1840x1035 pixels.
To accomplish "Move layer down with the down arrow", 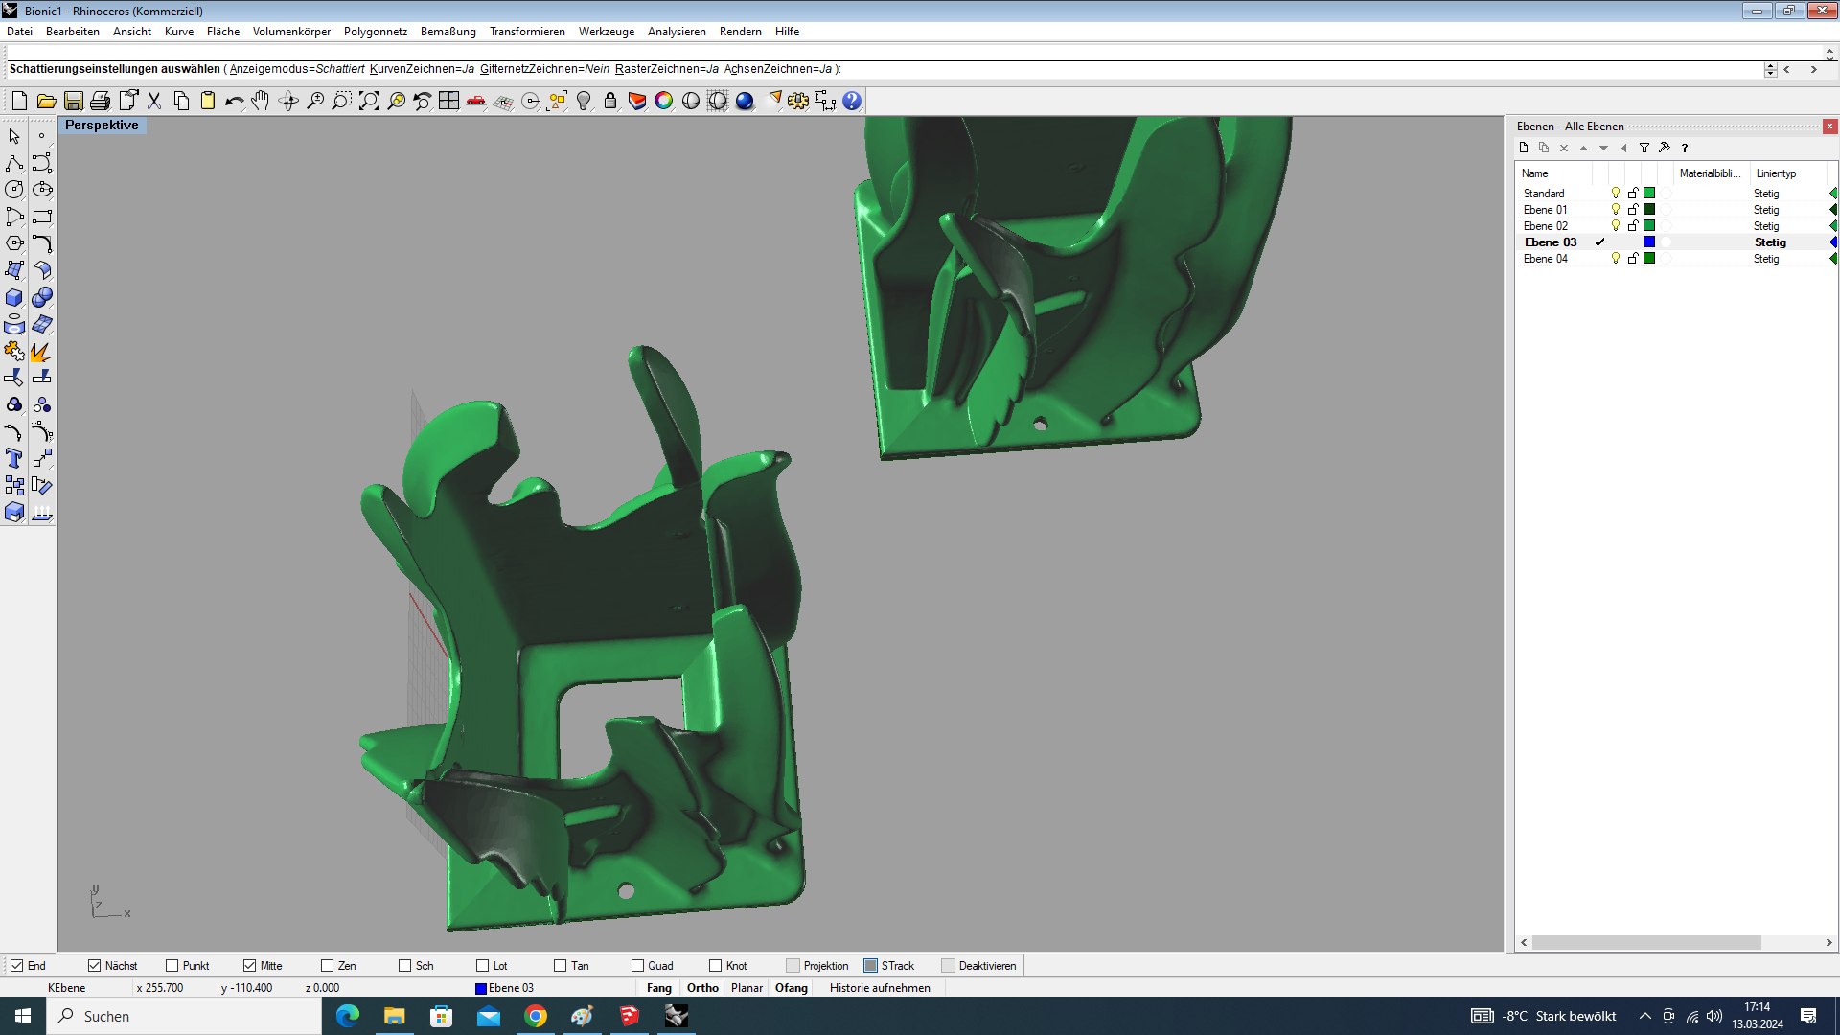I will click(x=1603, y=148).
